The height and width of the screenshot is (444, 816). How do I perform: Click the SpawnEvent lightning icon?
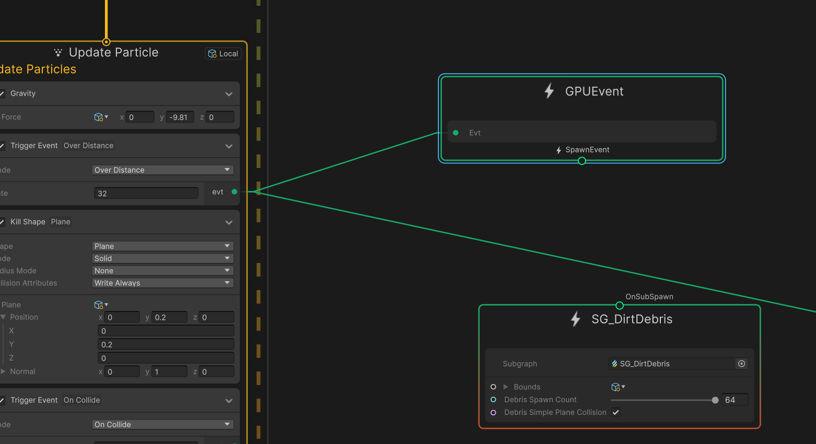[x=558, y=150]
